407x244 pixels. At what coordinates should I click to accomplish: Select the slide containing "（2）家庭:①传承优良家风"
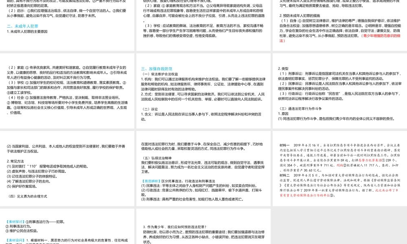67,91
